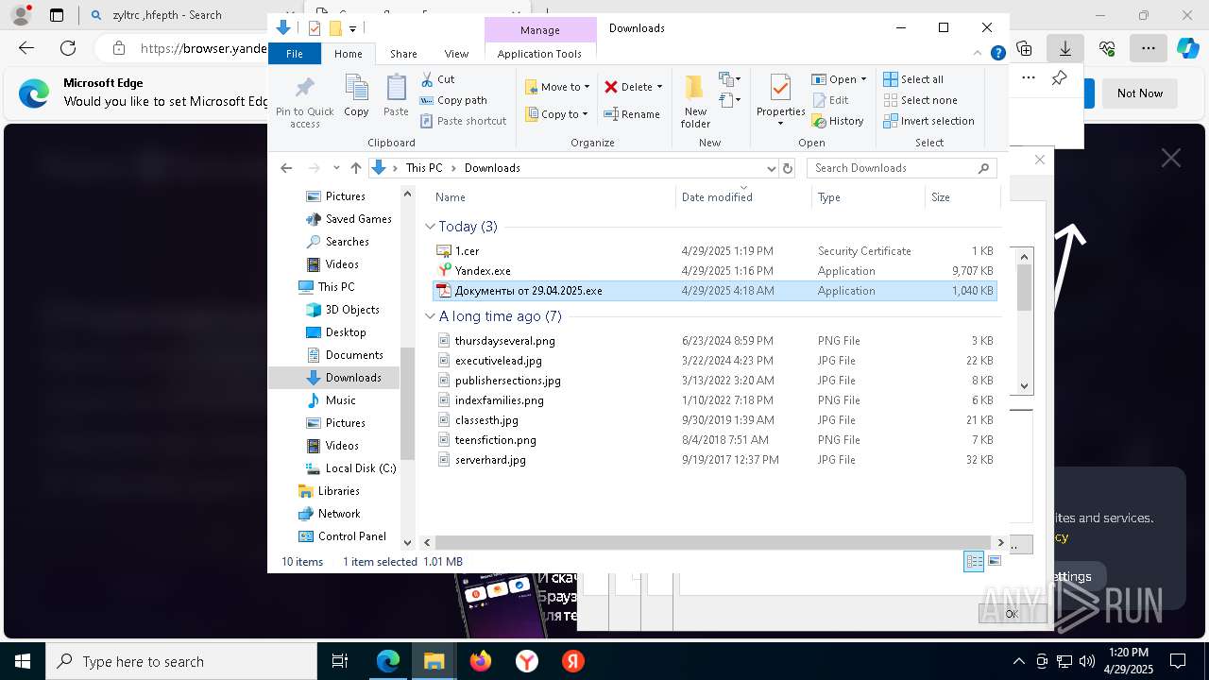Open the Application Tools tab
This screenshot has width=1209, height=680.
[539, 54]
